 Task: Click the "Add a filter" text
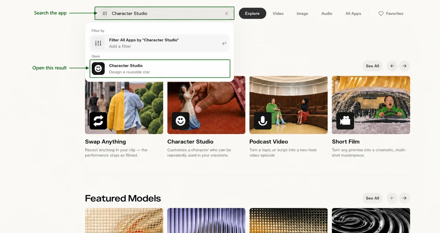pyautogui.click(x=120, y=46)
